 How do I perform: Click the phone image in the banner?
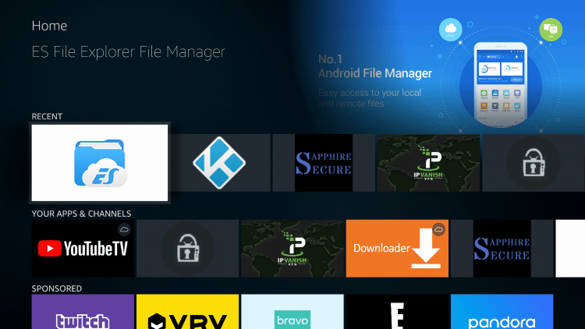(x=501, y=82)
